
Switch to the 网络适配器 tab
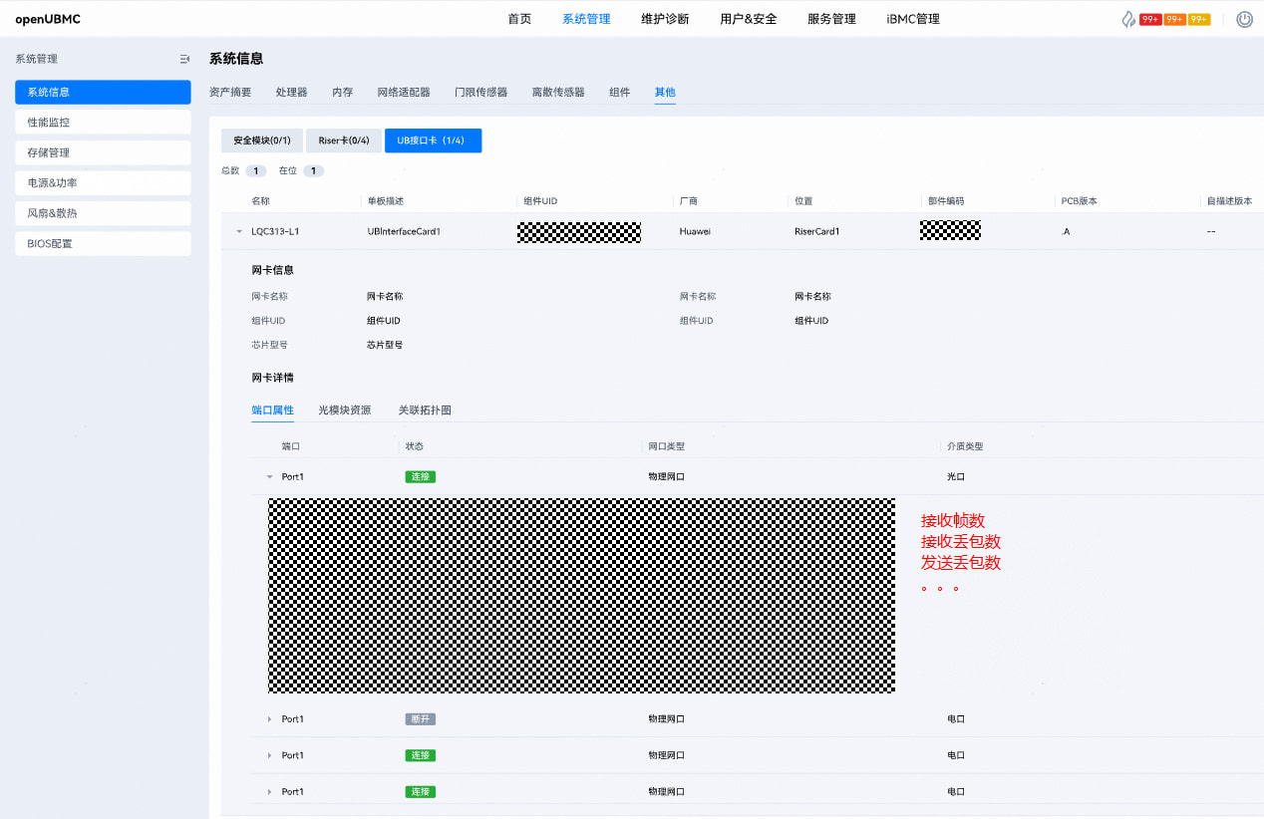click(404, 92)
